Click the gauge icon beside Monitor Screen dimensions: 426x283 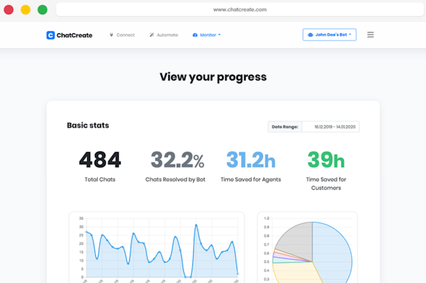point(195,35)
